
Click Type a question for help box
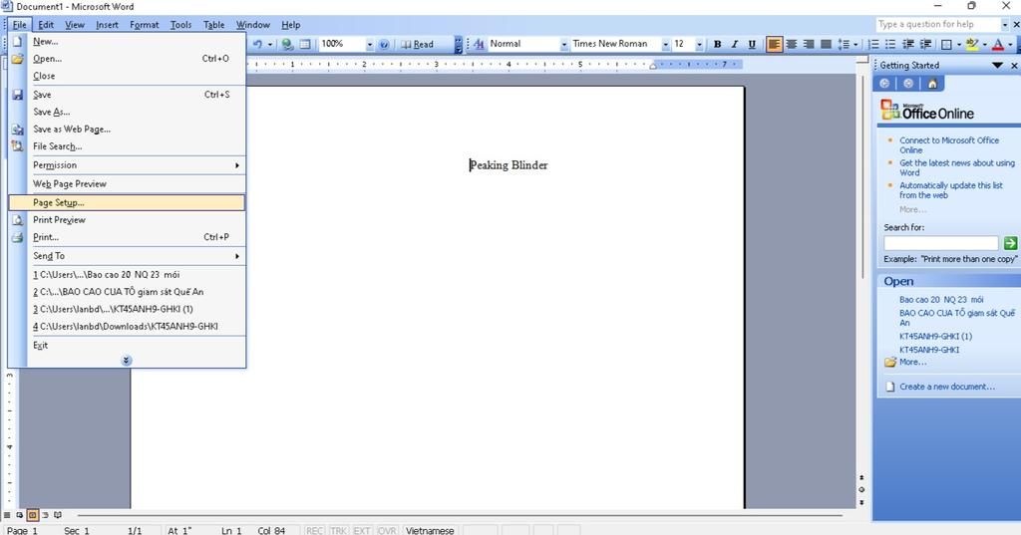point(937,24)
